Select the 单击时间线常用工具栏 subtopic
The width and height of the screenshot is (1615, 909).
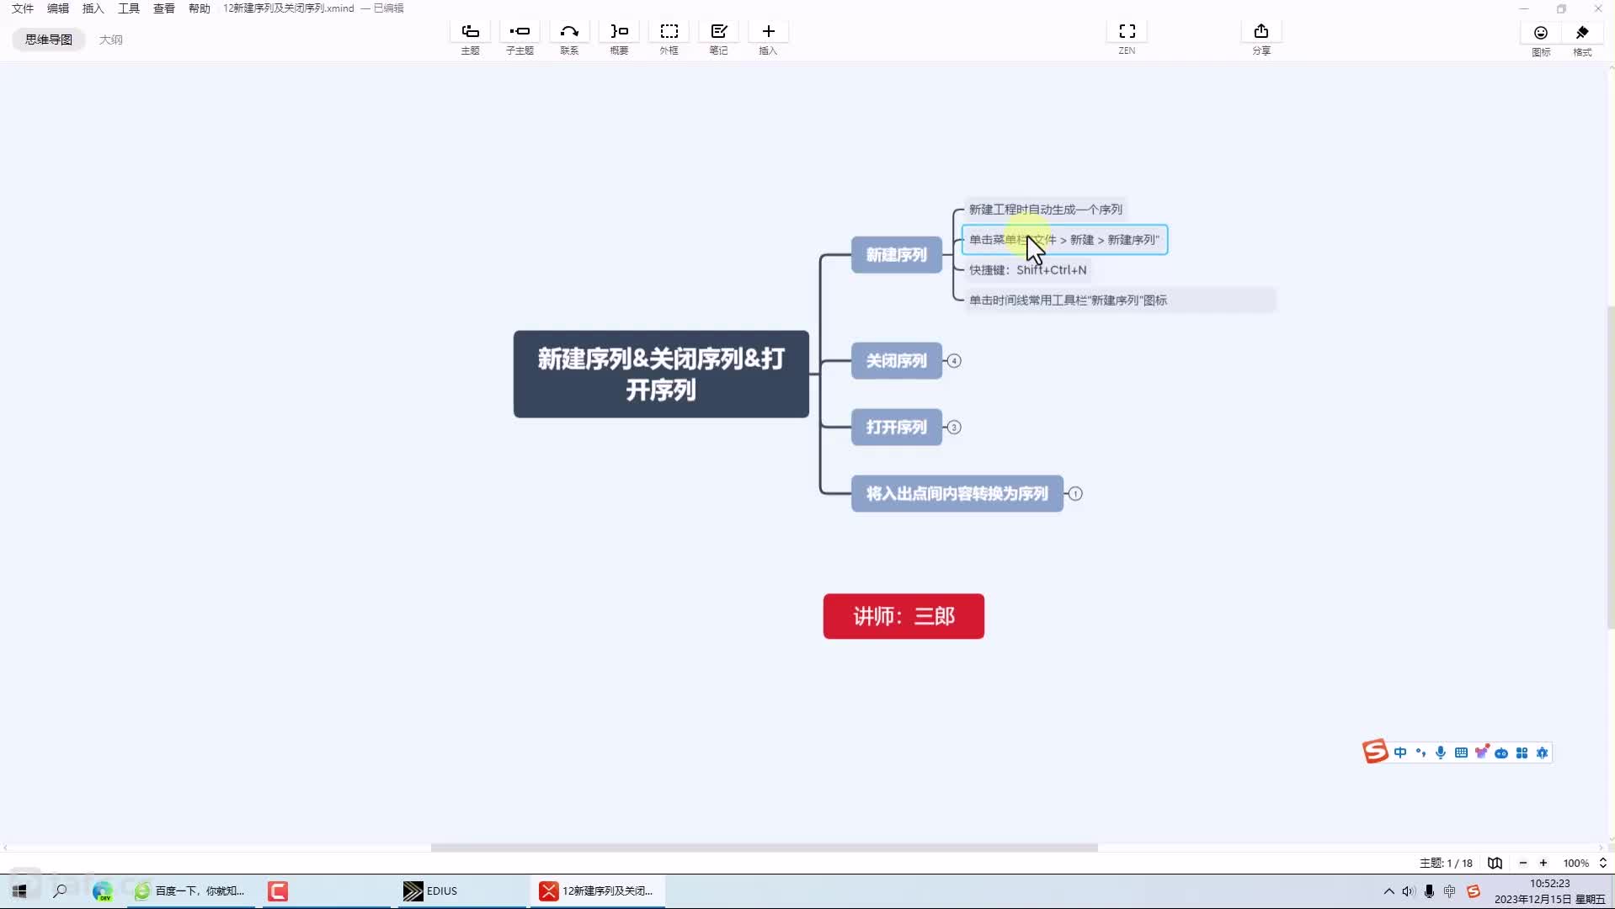click(1119, 300)
